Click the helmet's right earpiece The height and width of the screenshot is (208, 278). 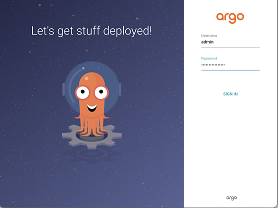point(120,89)
